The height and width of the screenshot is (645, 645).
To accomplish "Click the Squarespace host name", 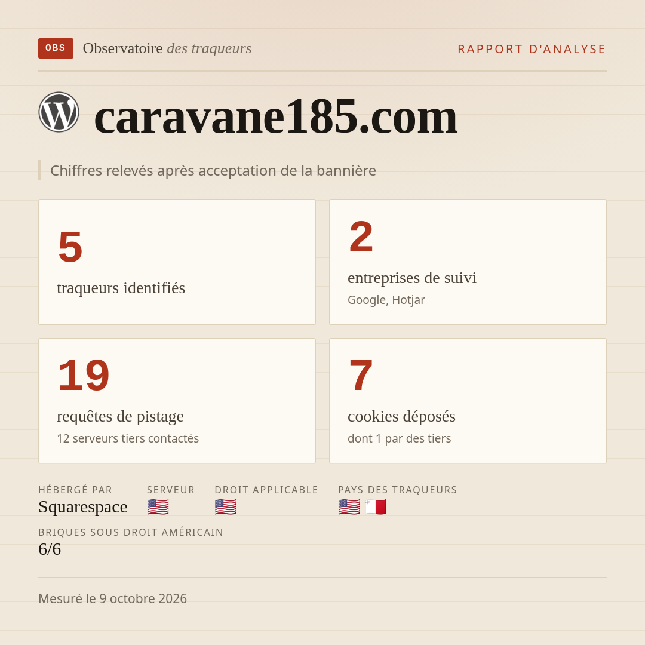I will coord(83,507).
